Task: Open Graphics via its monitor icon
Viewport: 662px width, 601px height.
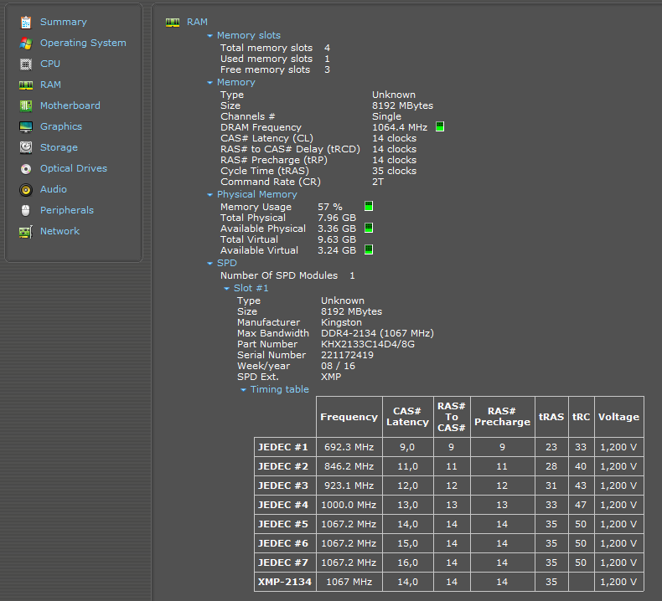Action: 25,126
